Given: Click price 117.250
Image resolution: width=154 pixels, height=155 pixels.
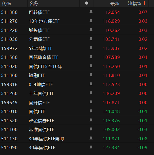Looking at the screenshot, I should point(111,66).
